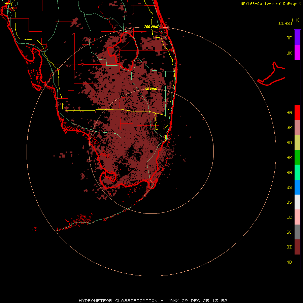The image size is (303, 303).
Task: Click the '50 NMI' range ring label
Action: click(151, 89)
